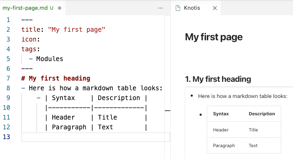Click the "Syntax" header cell in editor source

coord(63,98)
